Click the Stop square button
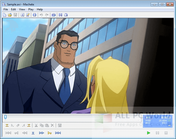Screen dimensions: 176x139 coord(166,133)
